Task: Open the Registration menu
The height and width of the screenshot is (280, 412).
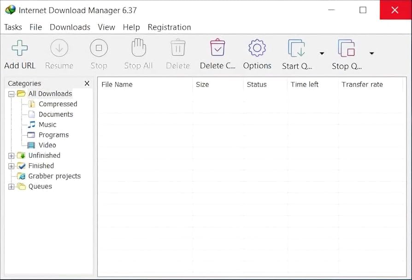Action: 169,27
